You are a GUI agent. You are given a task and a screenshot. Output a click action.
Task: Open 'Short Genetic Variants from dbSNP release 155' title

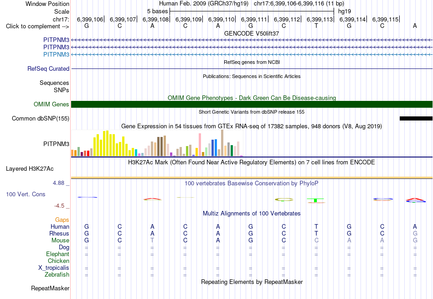coord(252,112)
